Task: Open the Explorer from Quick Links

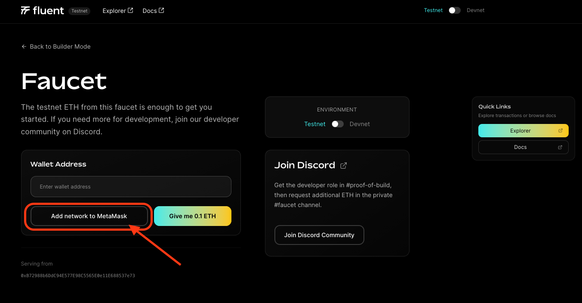Action: coord(520,130)
